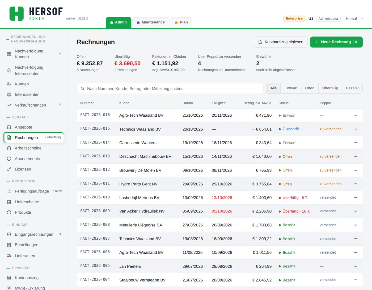
Task: Click the Verkaufschancen trend icon
Action: [9, 105]
